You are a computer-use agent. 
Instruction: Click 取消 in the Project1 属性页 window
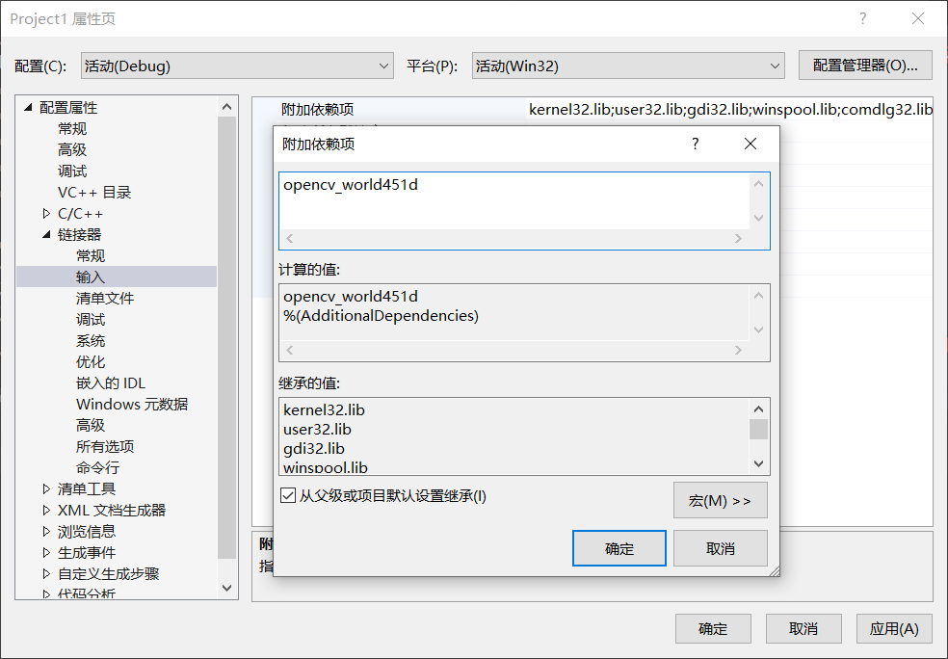(803, 629)
